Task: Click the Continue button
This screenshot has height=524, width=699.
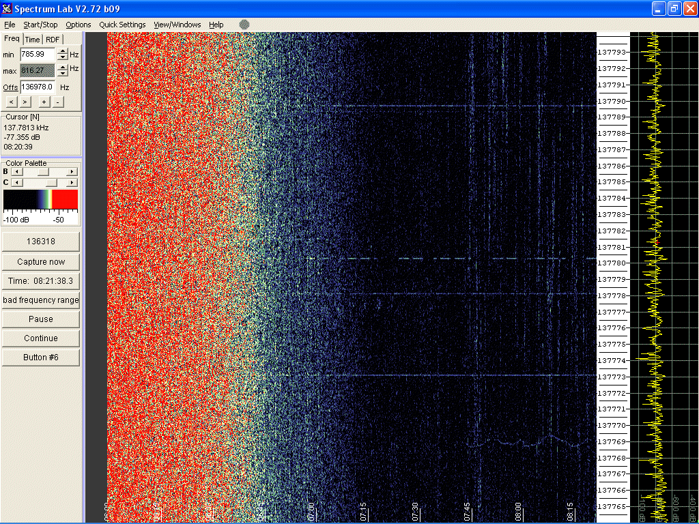Action: click(x=41, y=338)
